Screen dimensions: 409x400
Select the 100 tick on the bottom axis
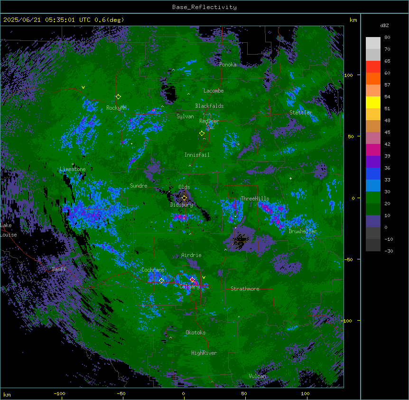click(305, 393)
